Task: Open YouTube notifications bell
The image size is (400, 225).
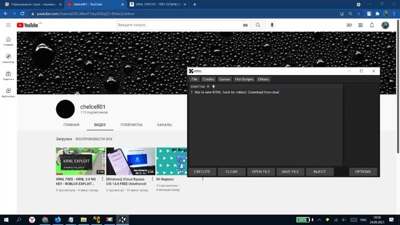Action: (x=372, y=25)
